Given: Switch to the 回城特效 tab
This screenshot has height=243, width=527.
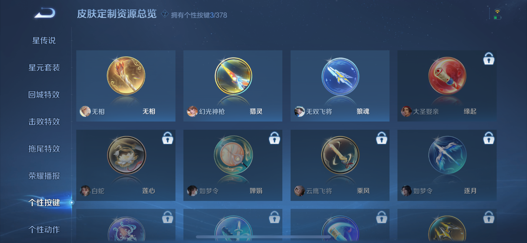Looking at the screenshot, I should coord(44,95).
